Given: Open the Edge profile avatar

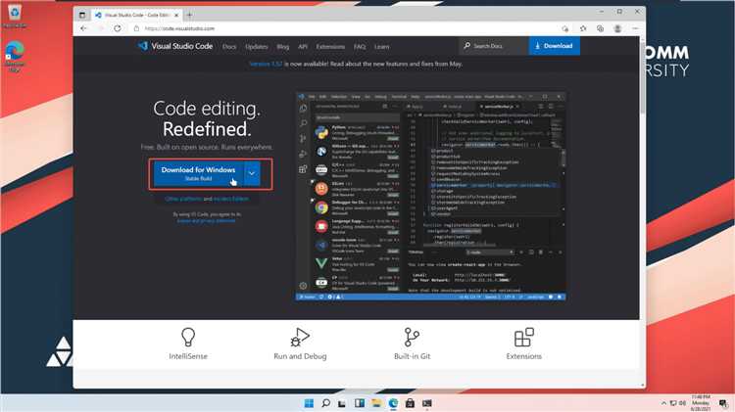Looking at the screenshot, I should click(617, 28).
